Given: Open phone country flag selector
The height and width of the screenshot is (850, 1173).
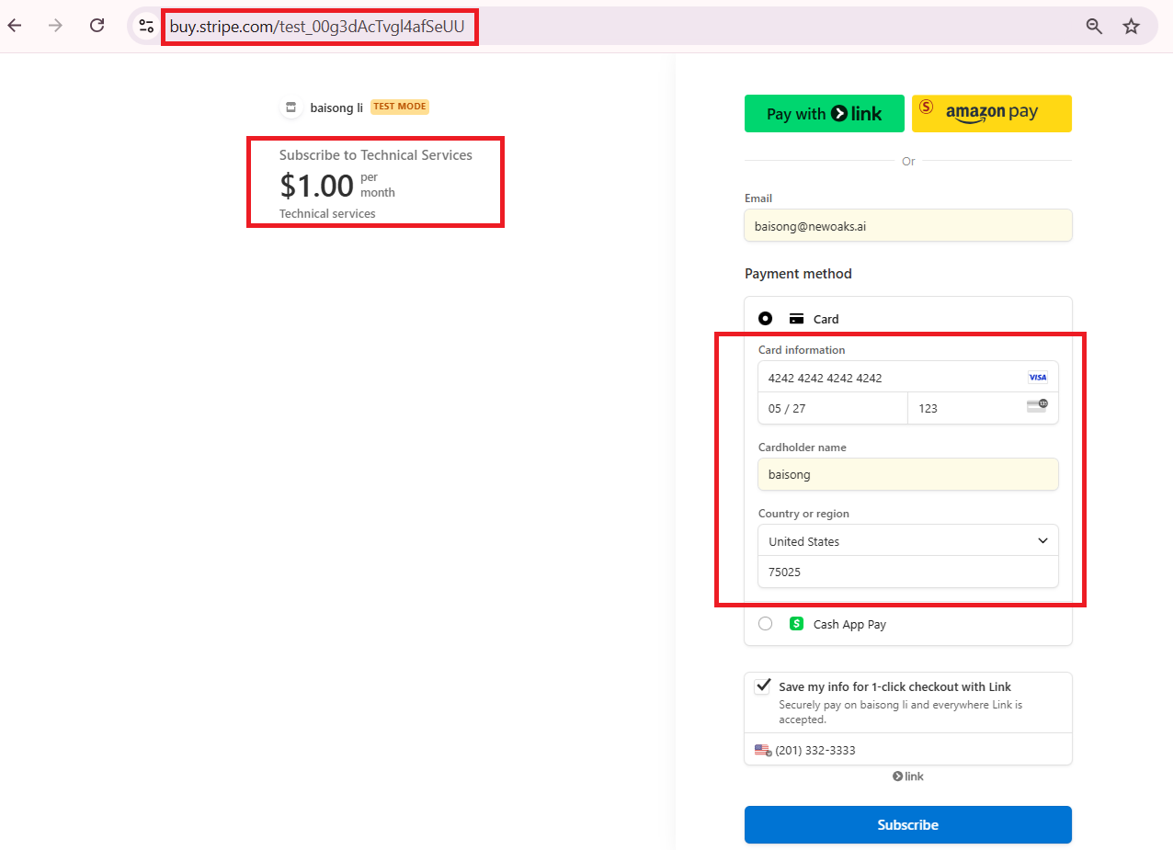Looking at the screenshot, I should tap(763, 750).
